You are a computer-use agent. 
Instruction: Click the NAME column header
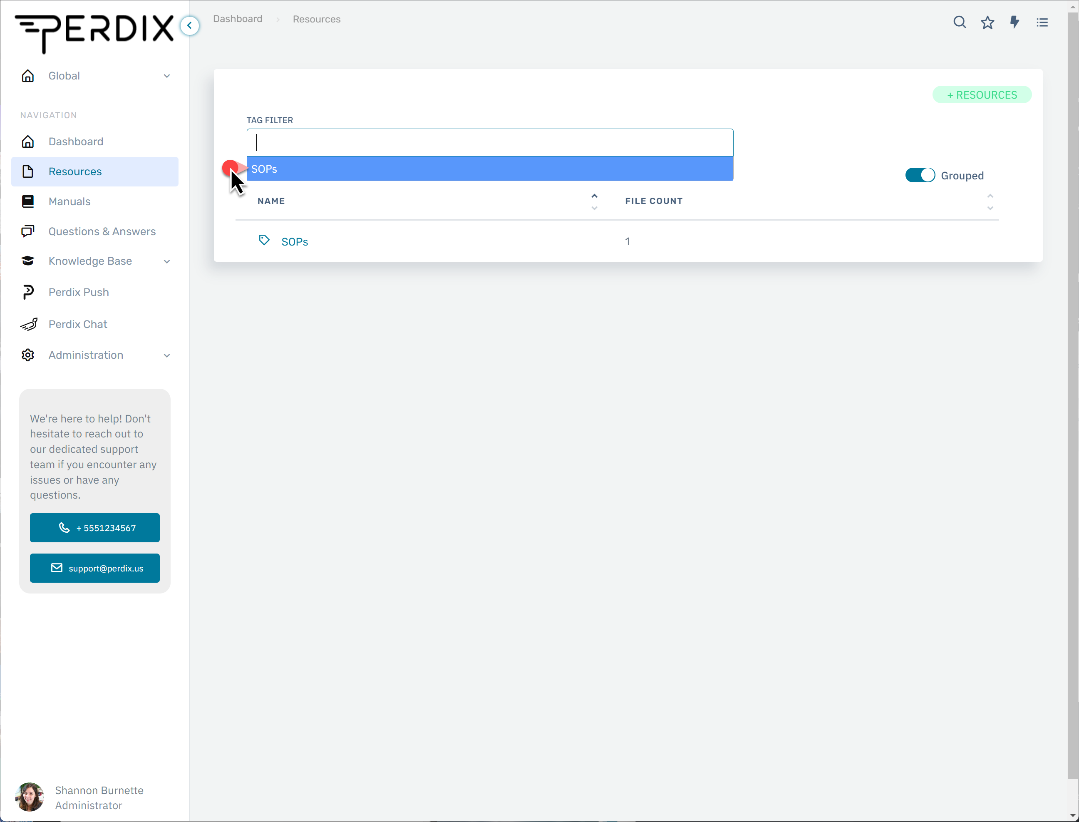tap(271, 201)
